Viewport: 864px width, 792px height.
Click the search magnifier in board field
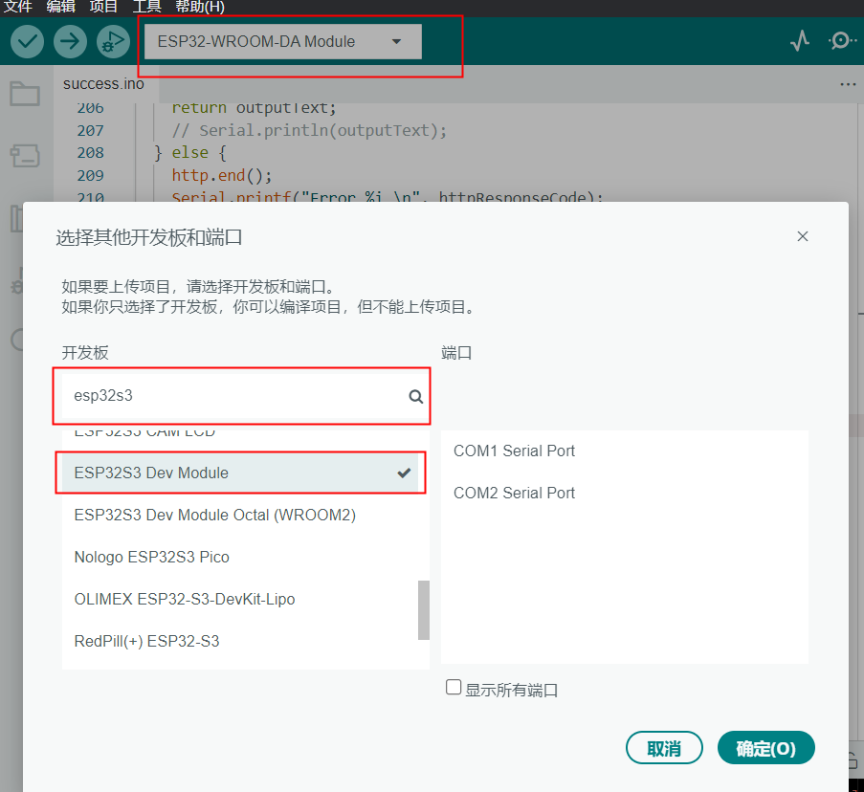[415, 397]
